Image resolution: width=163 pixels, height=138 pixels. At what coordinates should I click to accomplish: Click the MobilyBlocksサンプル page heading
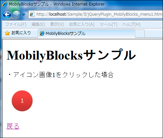coord(71,55)
